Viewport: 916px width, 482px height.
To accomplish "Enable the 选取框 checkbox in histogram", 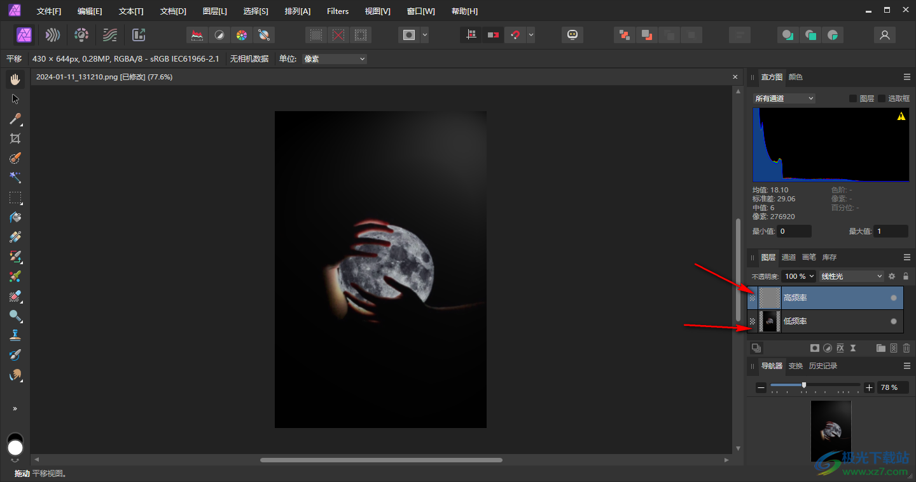I will (x=882, y=98).
